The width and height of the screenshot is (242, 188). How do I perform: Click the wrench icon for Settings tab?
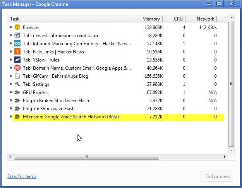[x=17, y=84]
